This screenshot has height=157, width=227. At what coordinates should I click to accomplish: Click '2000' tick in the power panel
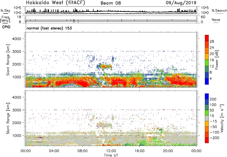tap(17, 64)
